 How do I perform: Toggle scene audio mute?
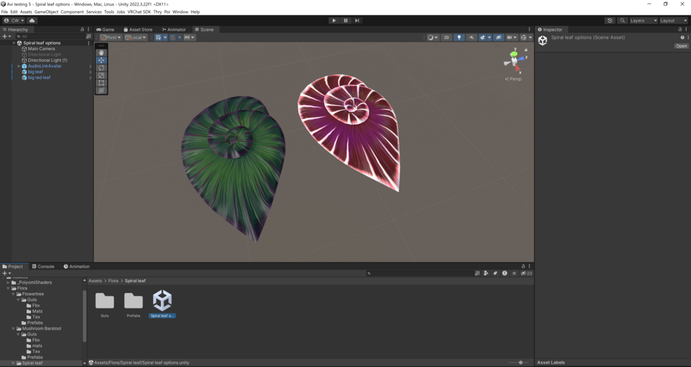coord(472,37)
